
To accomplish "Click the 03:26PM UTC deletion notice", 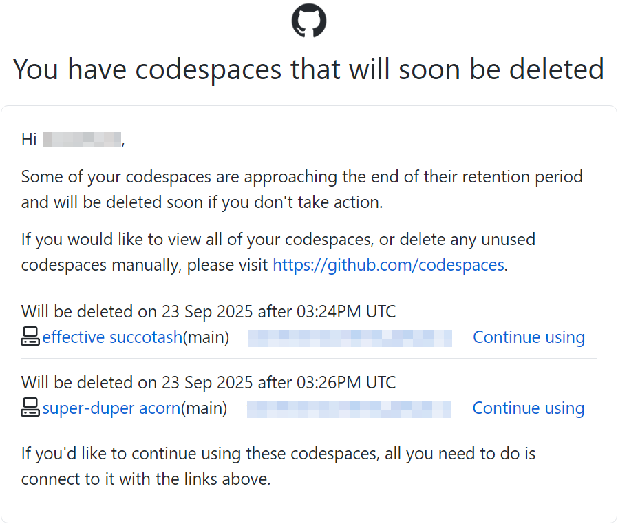I will click(x=209, y=382).
